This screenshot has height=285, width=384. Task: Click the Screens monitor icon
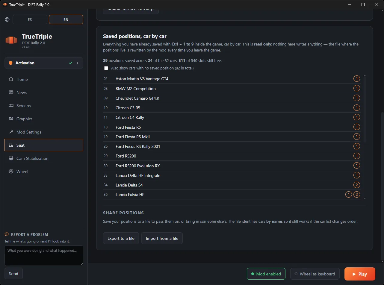[x=11, y=106]
